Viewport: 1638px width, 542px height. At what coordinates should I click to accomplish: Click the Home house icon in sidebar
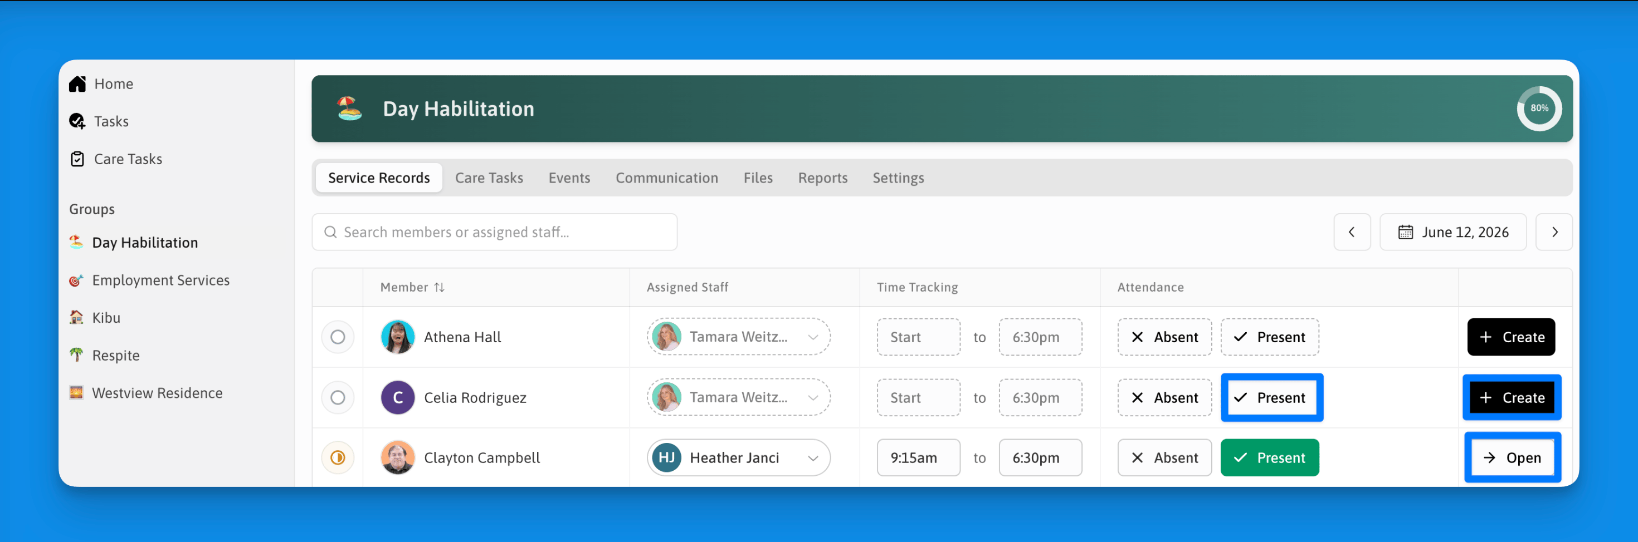[x=77, y=84]
